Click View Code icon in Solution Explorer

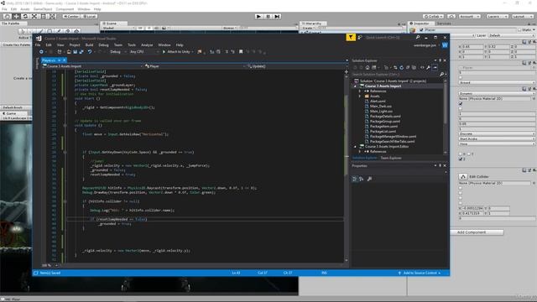click(x=422, y=67)
